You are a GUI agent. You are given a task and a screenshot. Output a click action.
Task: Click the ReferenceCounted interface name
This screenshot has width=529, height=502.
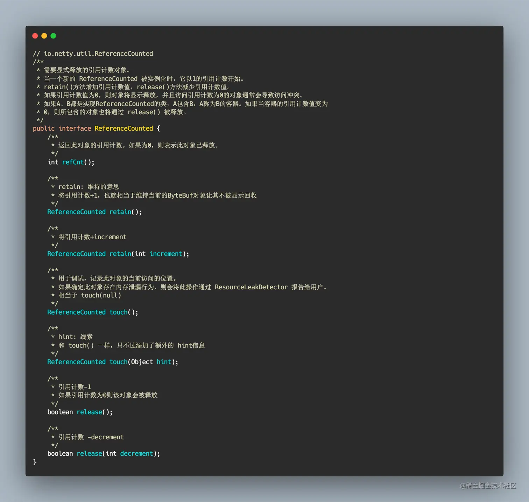124,128
